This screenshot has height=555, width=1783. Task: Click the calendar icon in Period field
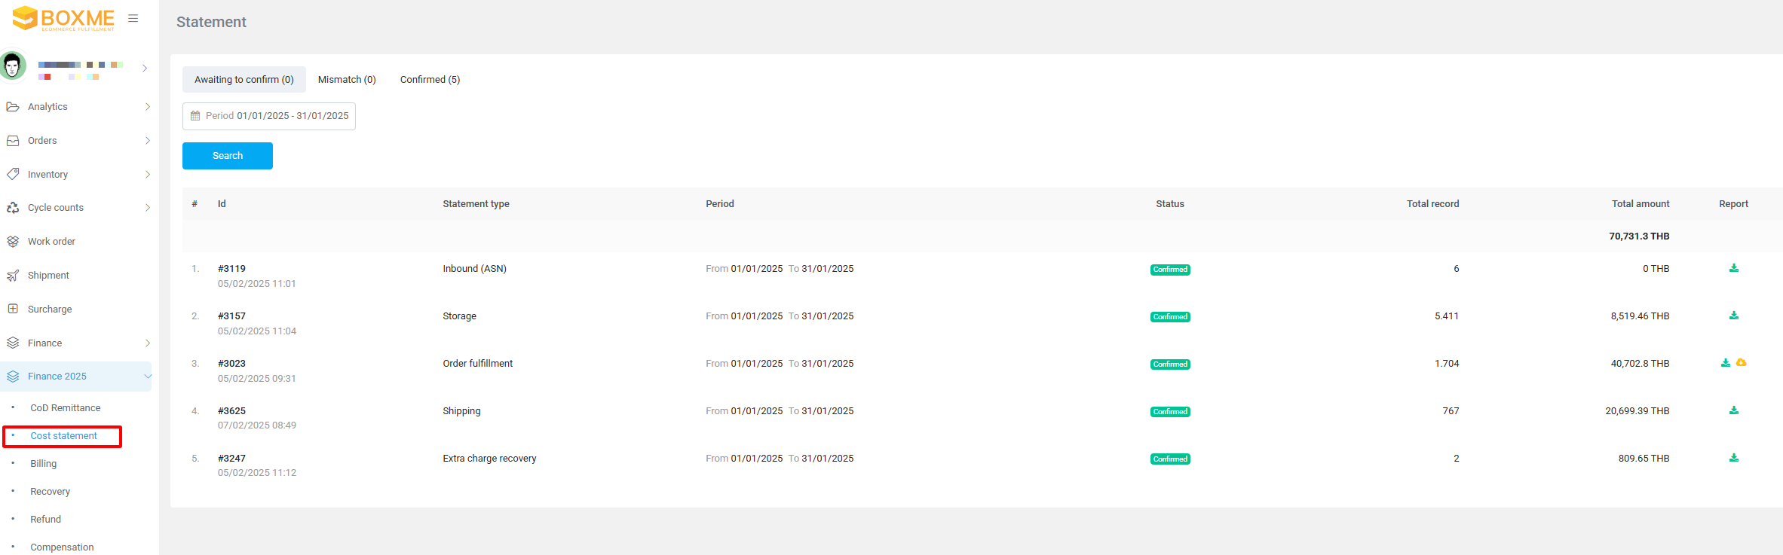[x=195, y=116]
